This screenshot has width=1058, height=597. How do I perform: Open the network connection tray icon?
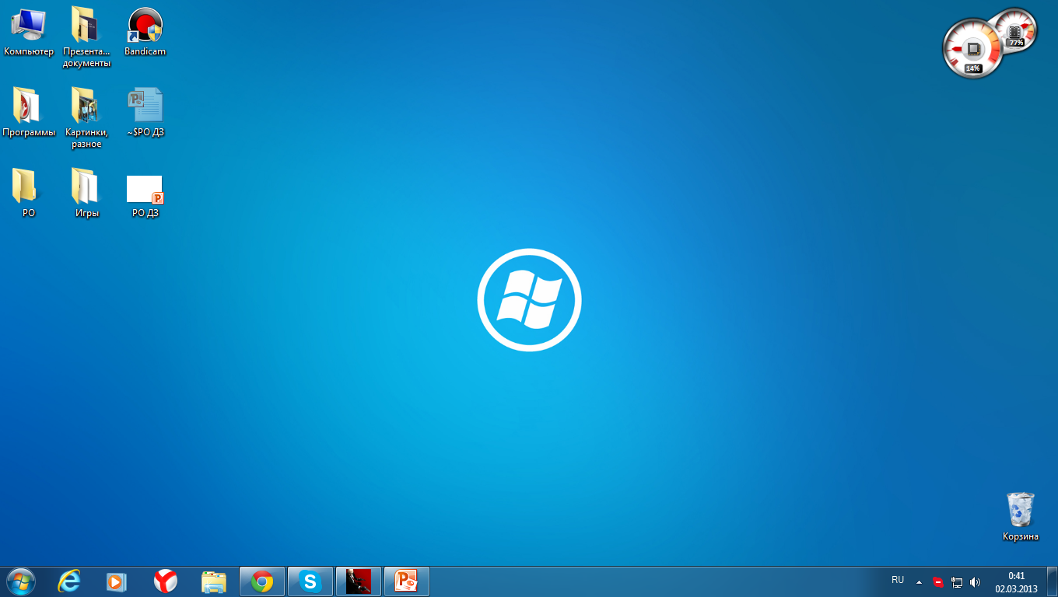tap(957, 581)
